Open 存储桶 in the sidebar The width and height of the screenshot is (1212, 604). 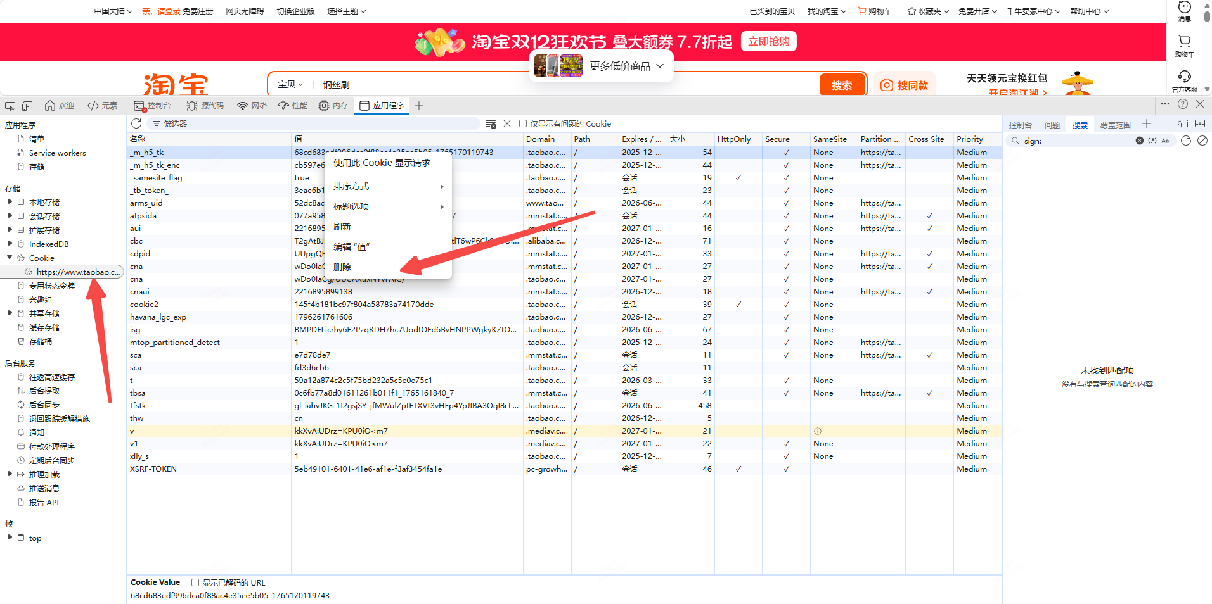(41, 341)
